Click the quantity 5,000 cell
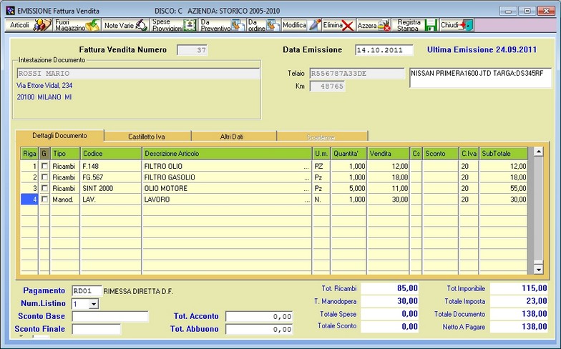The height and width of the screenshot is (349, 561). 349,189
